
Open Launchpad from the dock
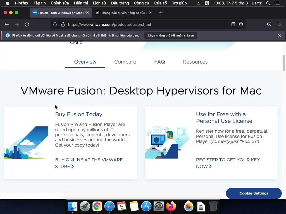tap(85, 206)
